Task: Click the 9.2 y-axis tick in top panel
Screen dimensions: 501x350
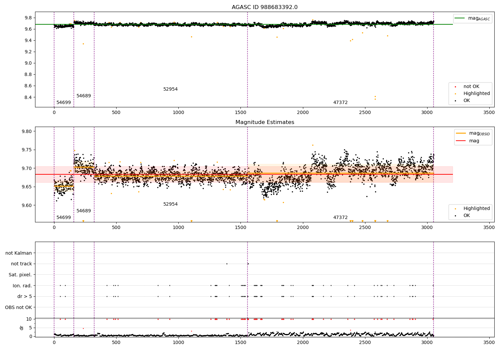Action: (x=28, y=52)
